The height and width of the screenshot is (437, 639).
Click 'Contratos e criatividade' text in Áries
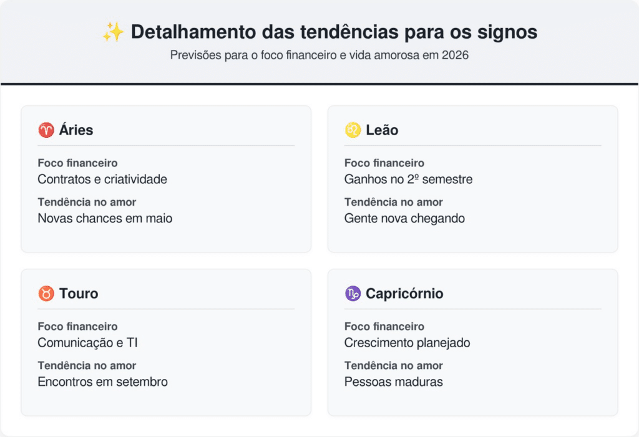(102, 180)
